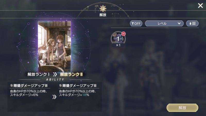Tap the memoir card artwork of two girls
This screenshot has width=206, height=116.
54,46
